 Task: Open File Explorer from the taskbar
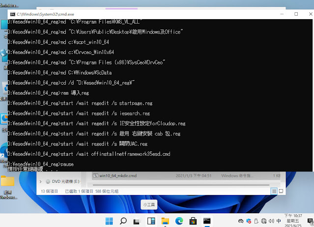165,221
